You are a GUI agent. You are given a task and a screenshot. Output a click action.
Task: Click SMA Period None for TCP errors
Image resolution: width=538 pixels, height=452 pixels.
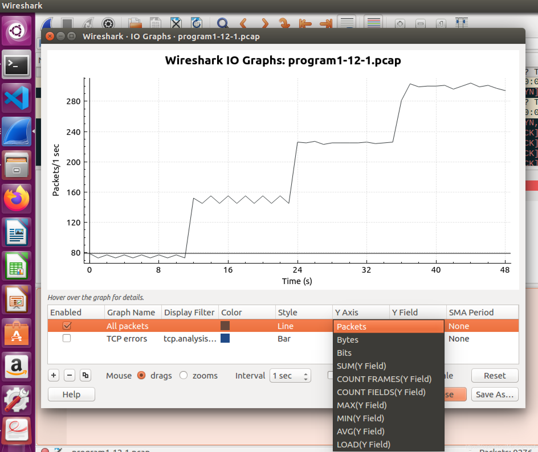(x=482, y=338)
